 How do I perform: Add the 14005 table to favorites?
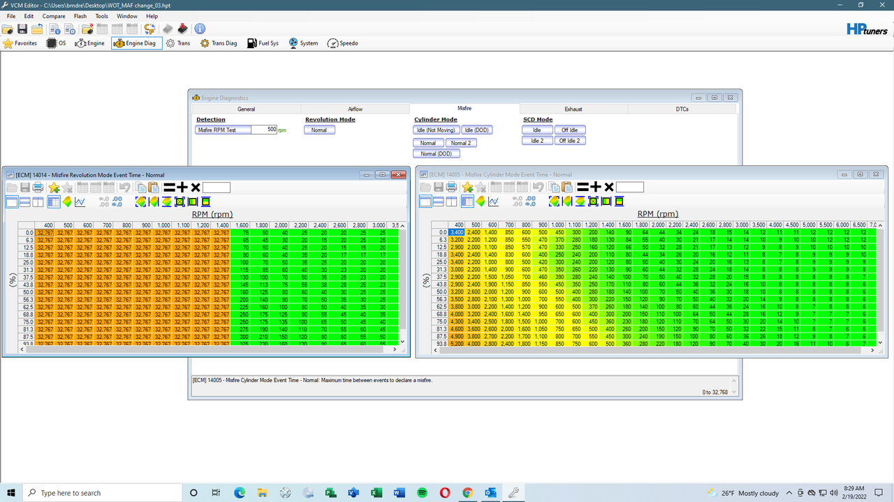coord(467,187)
